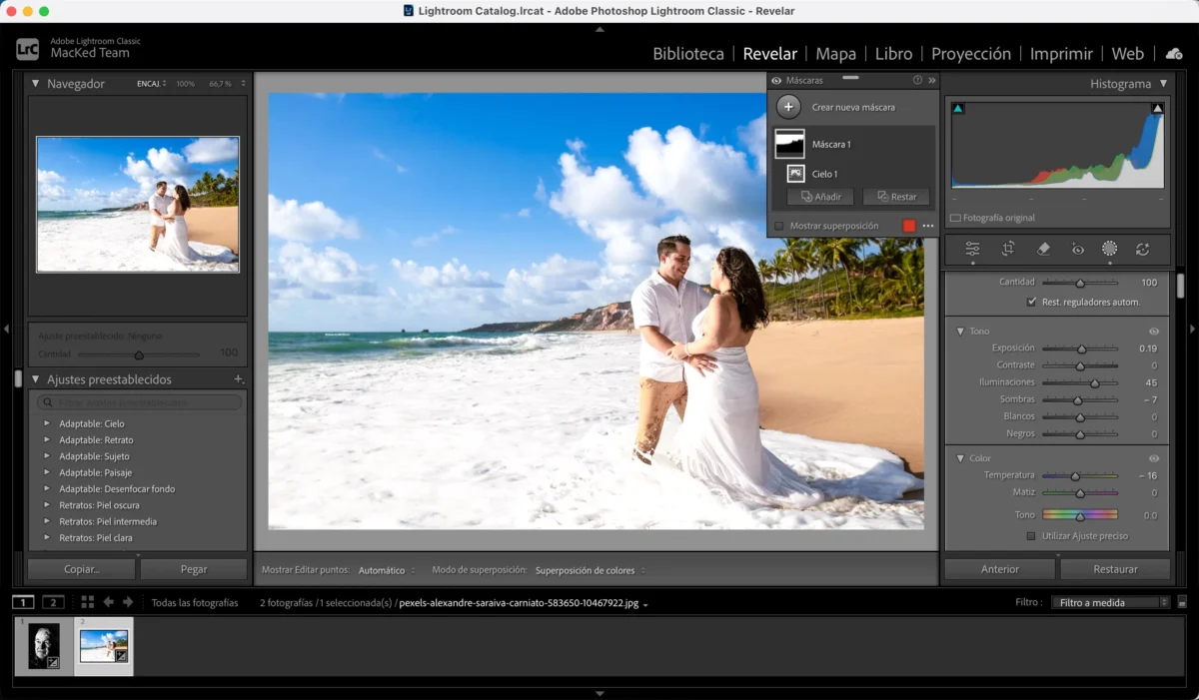
Task: Toggle the Tono section visibility eye
Action: (x=1154, y=331)
